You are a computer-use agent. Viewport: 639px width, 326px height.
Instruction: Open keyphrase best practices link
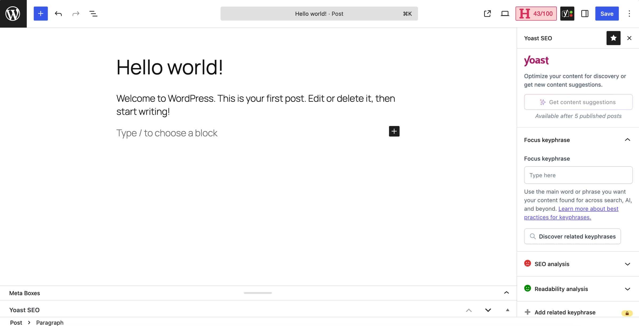(x=571, y=213)
